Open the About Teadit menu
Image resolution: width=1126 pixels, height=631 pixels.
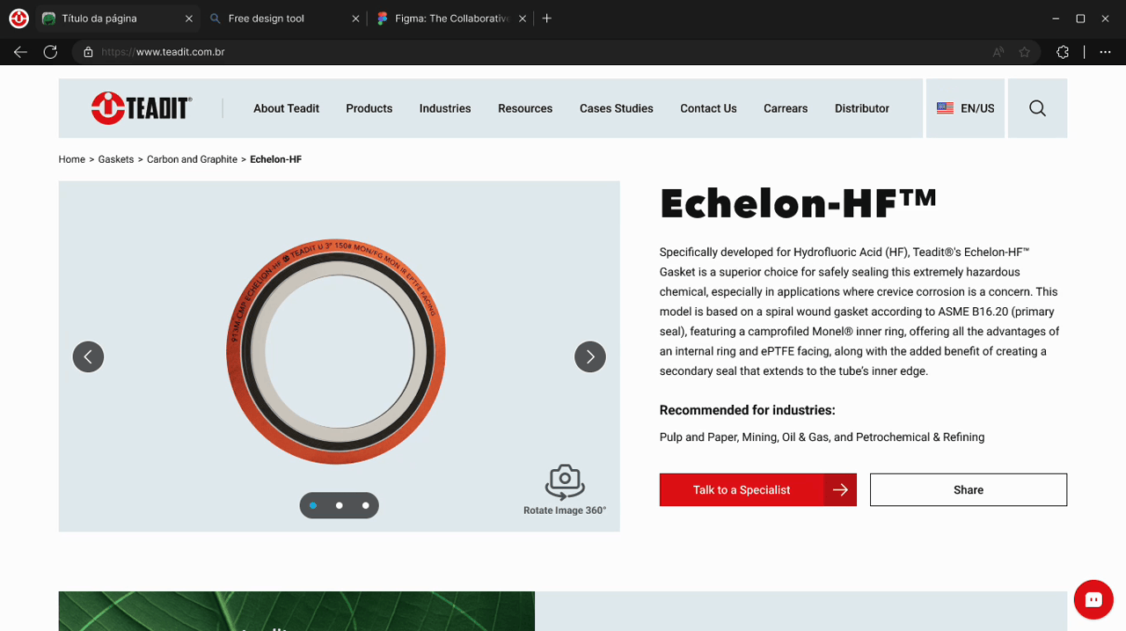(x=286, y=108)
